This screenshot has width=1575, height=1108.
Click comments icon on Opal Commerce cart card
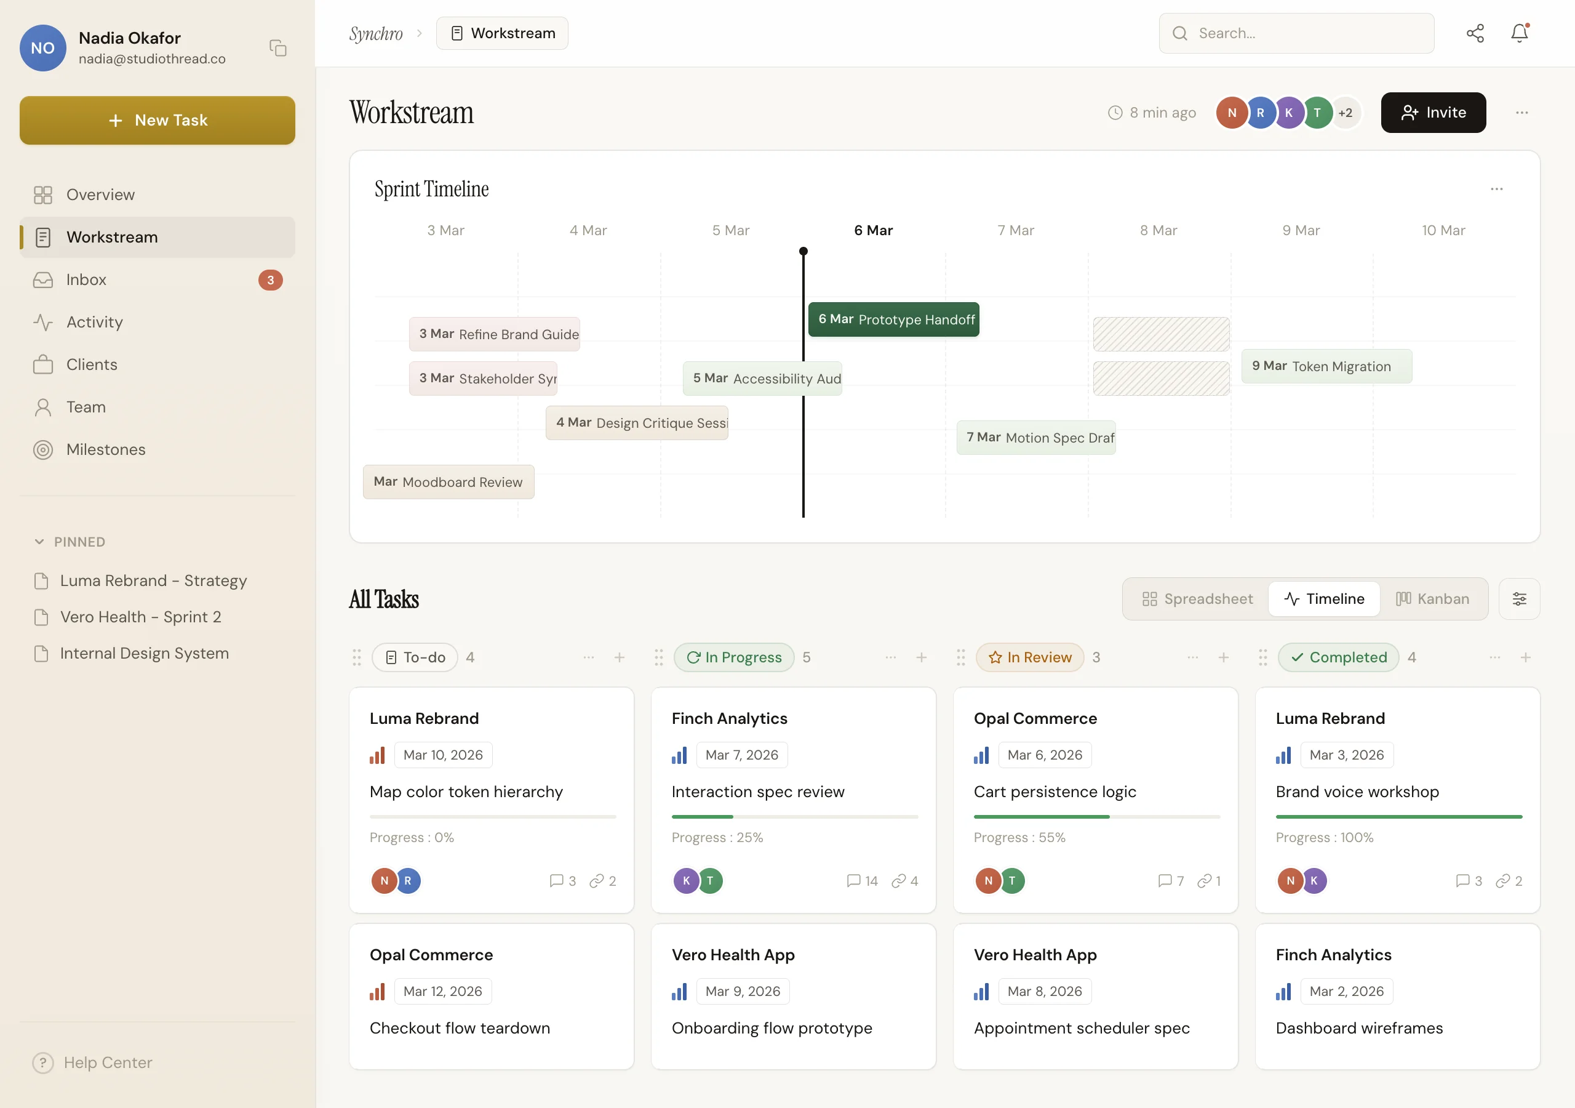[1165, 881]
